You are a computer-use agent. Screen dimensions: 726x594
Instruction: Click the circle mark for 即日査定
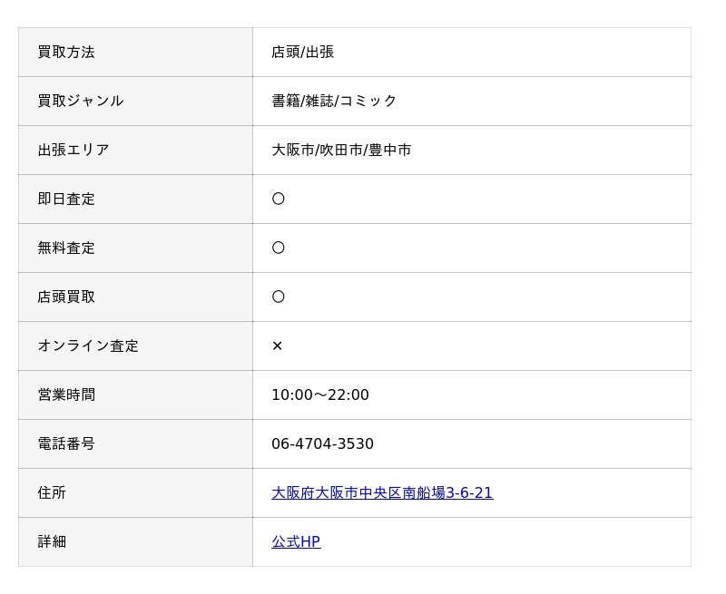tap(279, 199)
